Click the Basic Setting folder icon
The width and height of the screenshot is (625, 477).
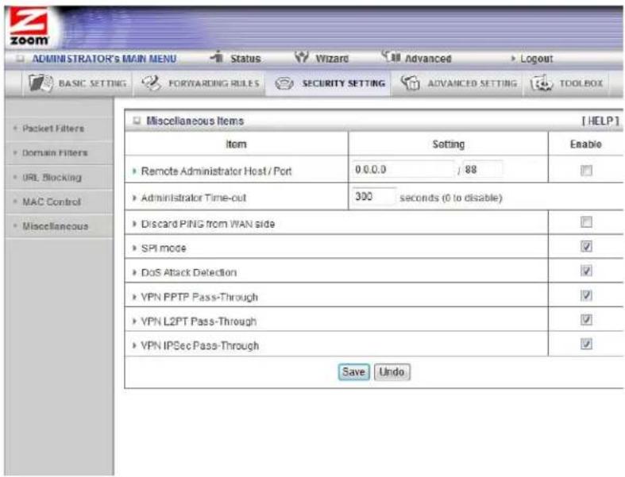pos(41,83)
